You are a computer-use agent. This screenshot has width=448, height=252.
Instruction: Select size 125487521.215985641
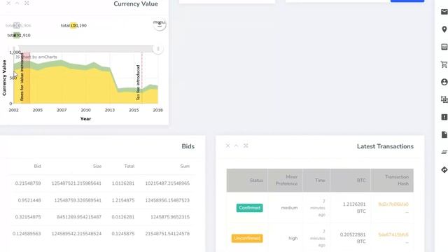point(76,183)
